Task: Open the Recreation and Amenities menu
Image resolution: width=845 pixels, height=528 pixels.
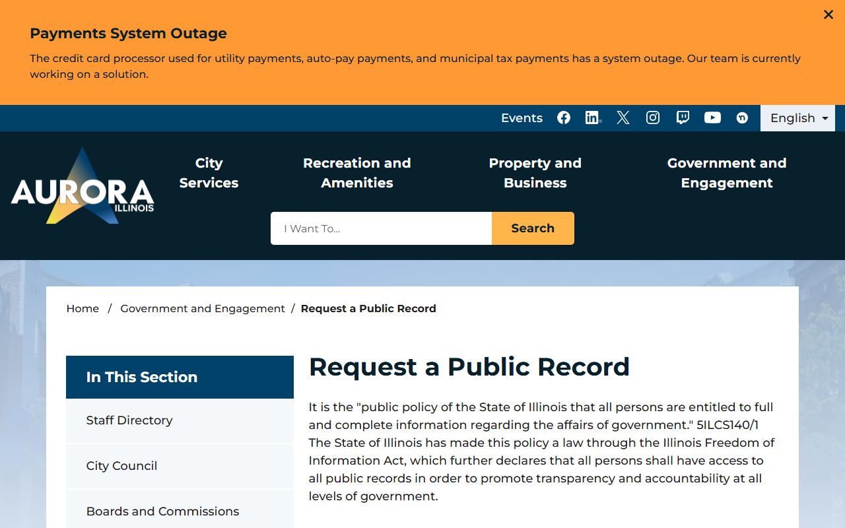Action: click(357, 173)
